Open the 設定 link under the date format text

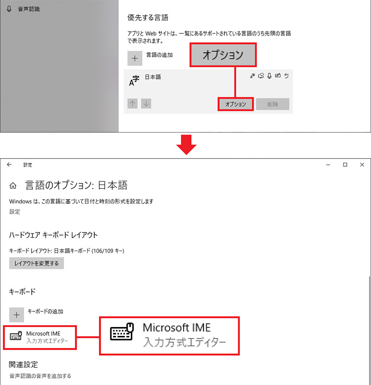click(x=14, y=212)
